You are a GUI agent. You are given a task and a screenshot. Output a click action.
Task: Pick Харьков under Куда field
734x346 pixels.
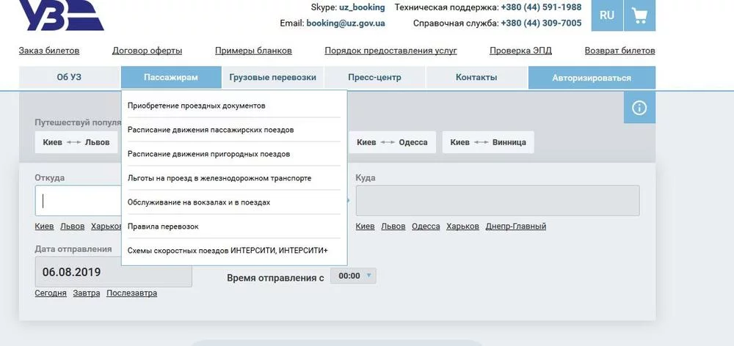(x=462, y=227)
